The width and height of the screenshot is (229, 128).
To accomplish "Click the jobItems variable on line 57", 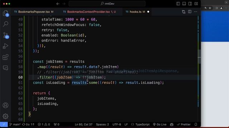I will tap(54, 62).
